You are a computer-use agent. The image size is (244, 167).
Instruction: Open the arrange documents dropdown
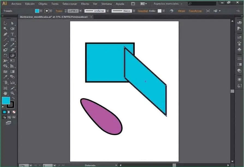144,4
